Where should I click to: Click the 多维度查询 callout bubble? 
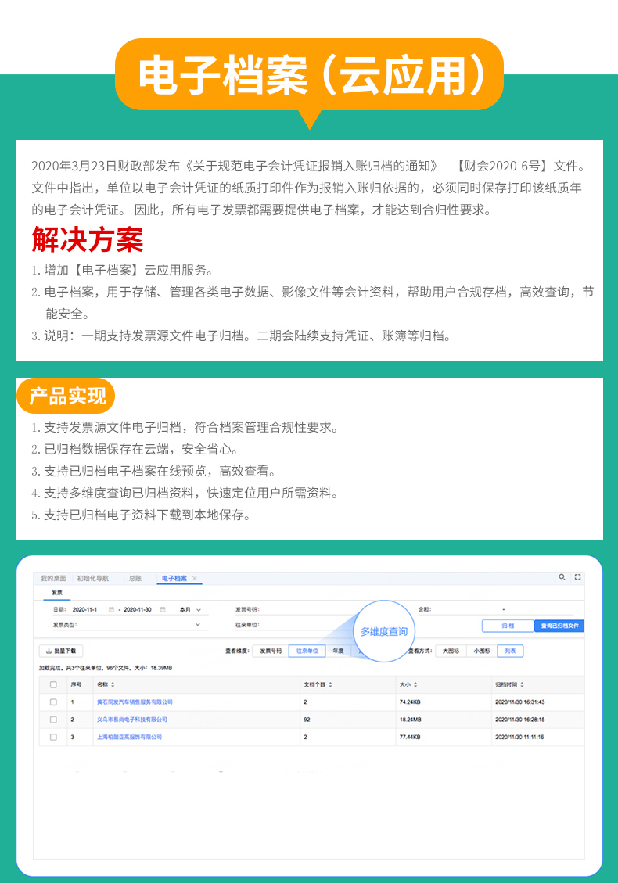click(x=384, y=631)
